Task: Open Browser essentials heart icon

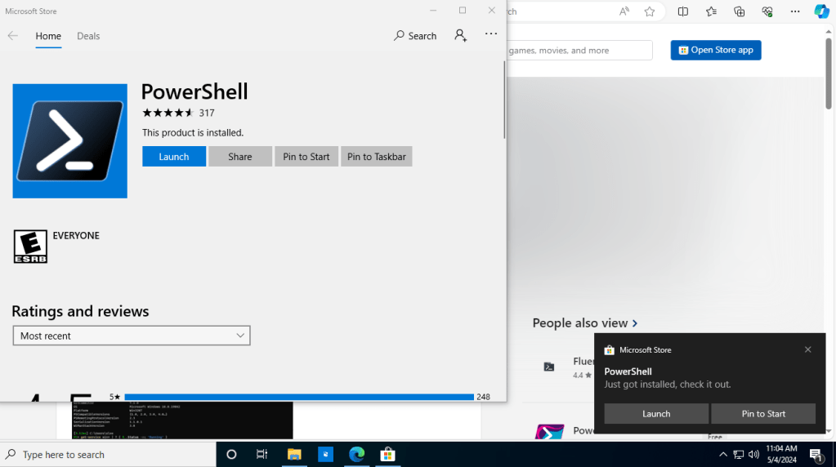Action: click(767, 11)
